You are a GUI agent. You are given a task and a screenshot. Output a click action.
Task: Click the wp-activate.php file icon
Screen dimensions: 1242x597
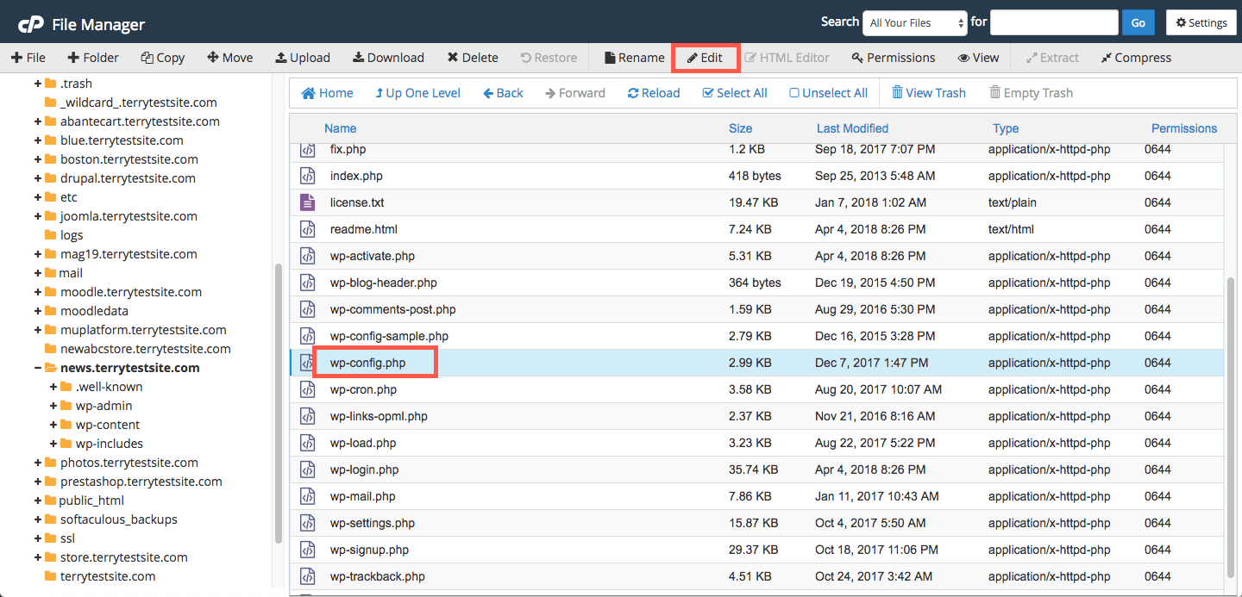pos(308,256)
